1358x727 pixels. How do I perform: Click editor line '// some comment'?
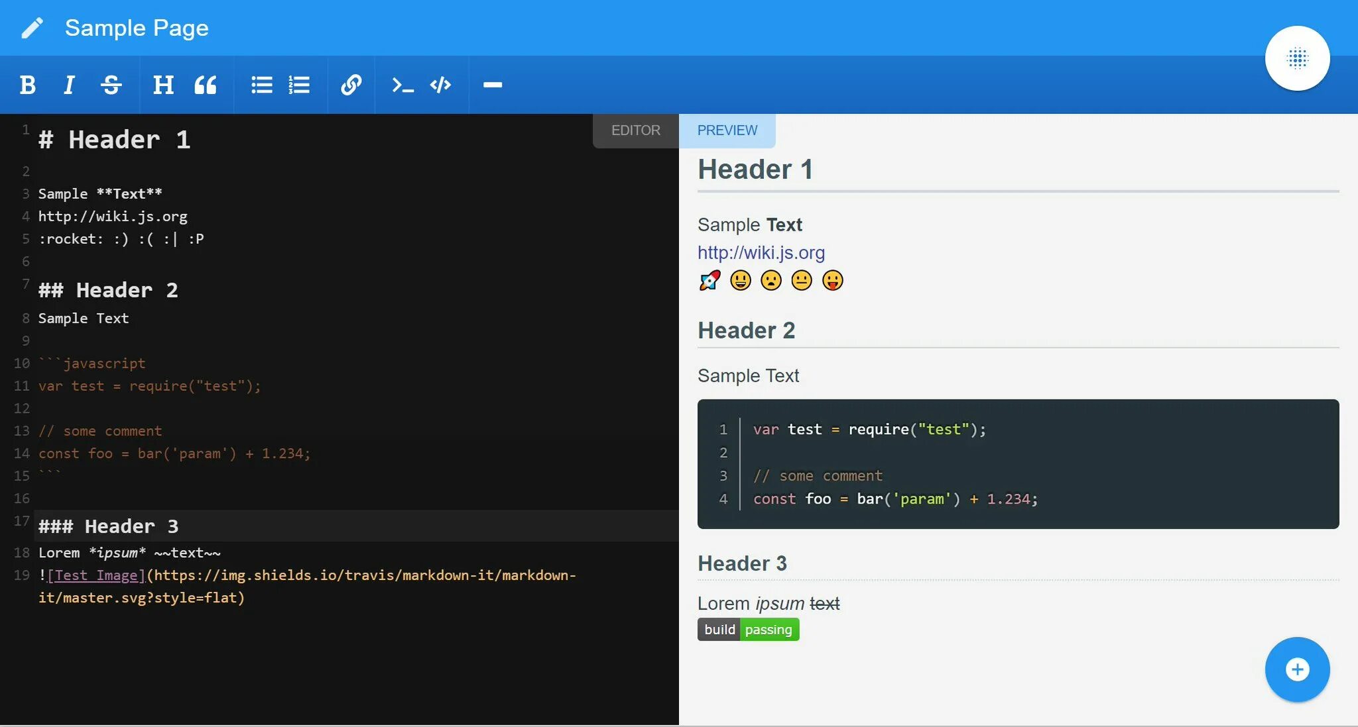coord(100,431)
